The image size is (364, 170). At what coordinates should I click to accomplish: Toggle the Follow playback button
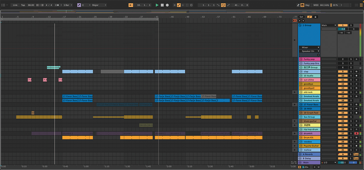pos(131,5)
